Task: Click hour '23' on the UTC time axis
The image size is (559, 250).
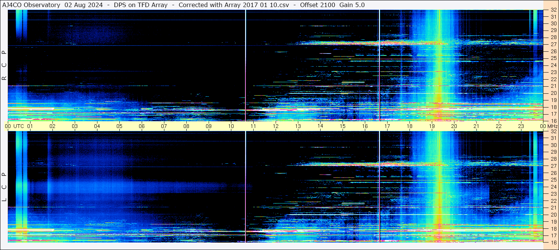Action: 521,126
